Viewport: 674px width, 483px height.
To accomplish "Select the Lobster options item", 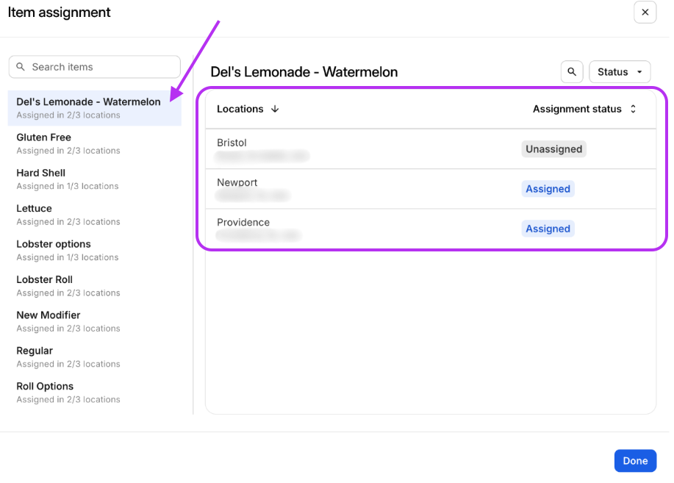I will tap(95, 250).
